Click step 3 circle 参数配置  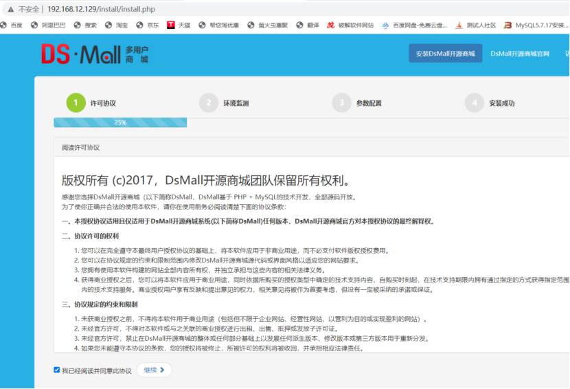click(x=342, y=103)
